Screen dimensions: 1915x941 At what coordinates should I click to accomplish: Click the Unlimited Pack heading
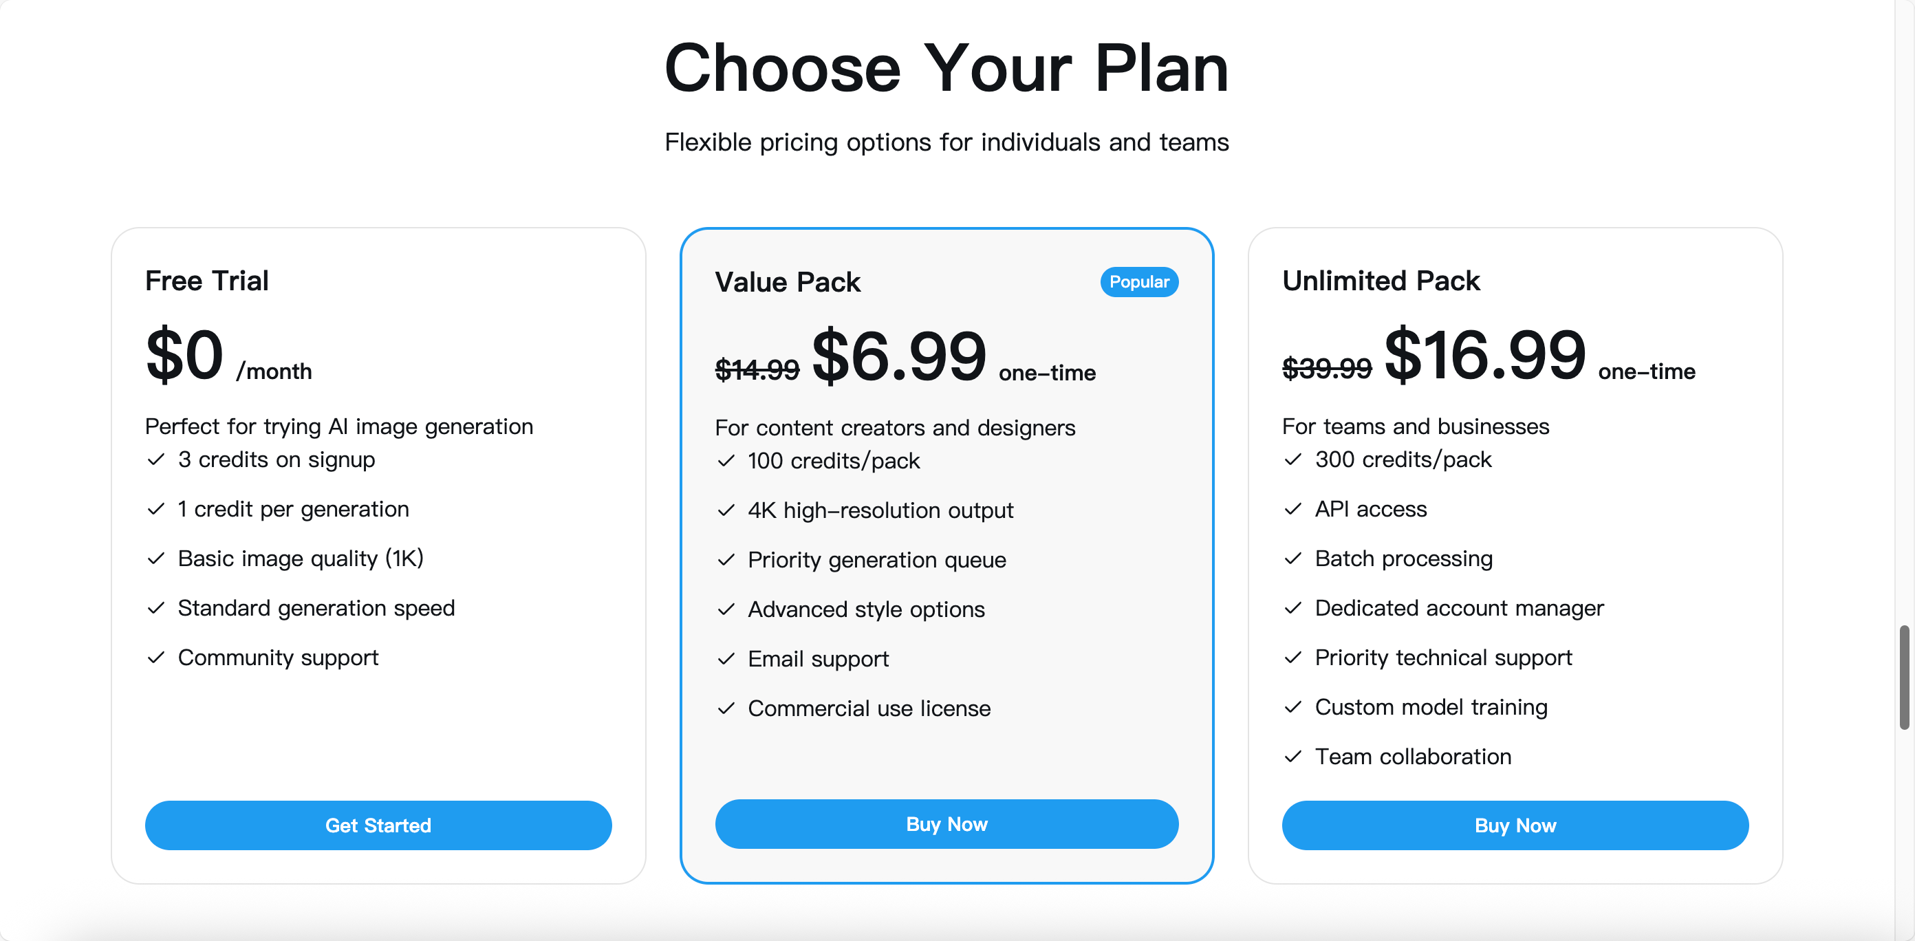click(1381, 280)
